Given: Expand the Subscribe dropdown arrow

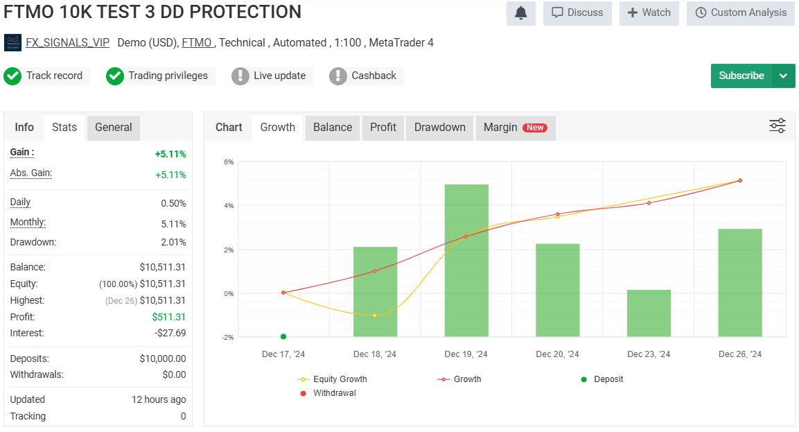Looking at the screenshot, I should [783, 76].
